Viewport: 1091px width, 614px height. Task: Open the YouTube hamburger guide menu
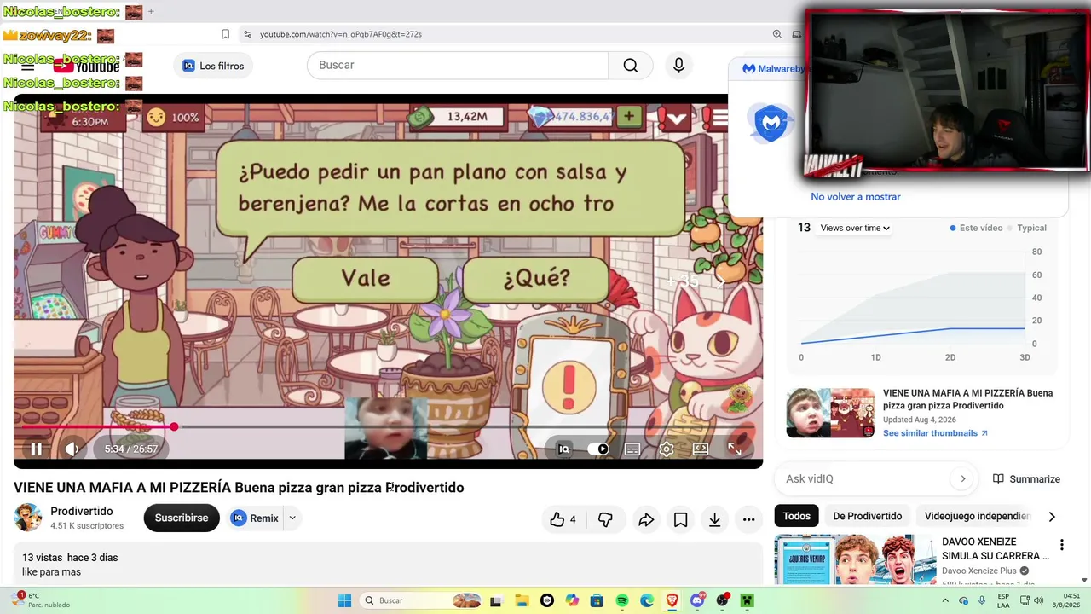click(x=28, y=66)
